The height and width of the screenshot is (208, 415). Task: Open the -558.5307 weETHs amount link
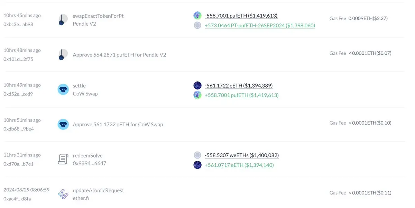tap(242, 155)
